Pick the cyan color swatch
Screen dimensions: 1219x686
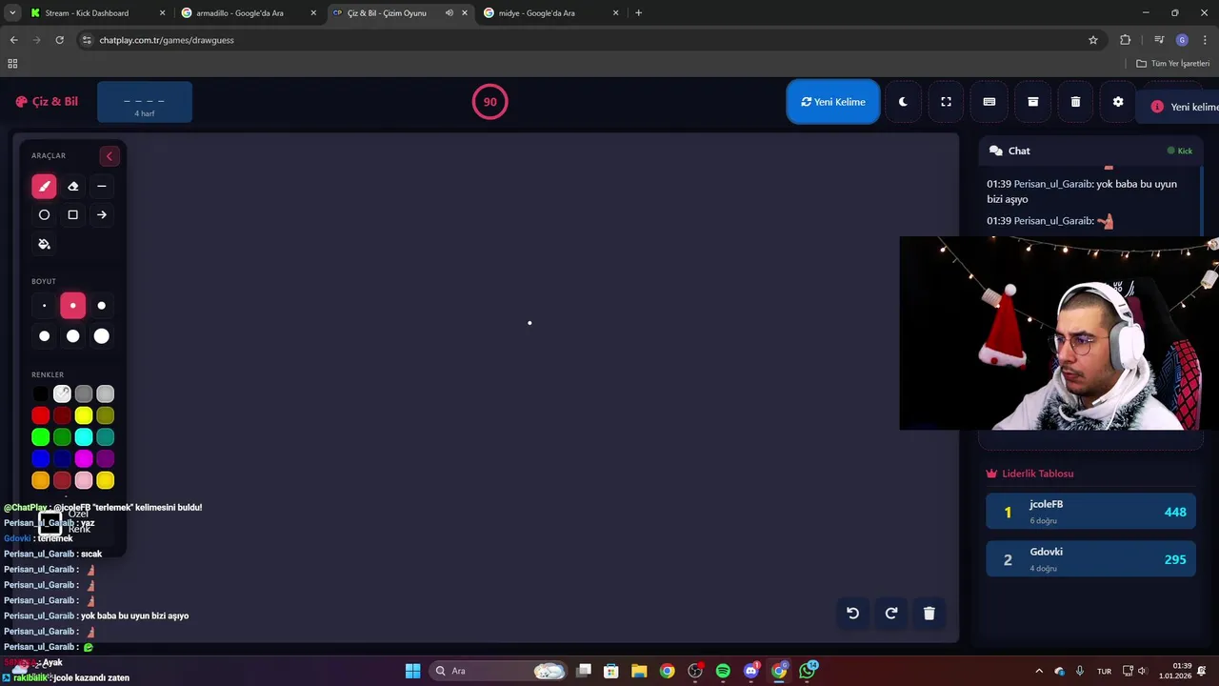click(x=84, y=437)
